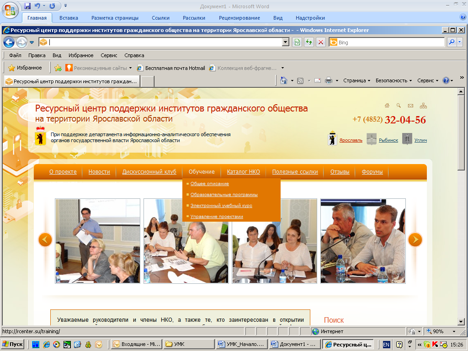Expand the Undo history dropdown in Word
The width and height of the screenshot is (468, 351).
tap(44, 6)
